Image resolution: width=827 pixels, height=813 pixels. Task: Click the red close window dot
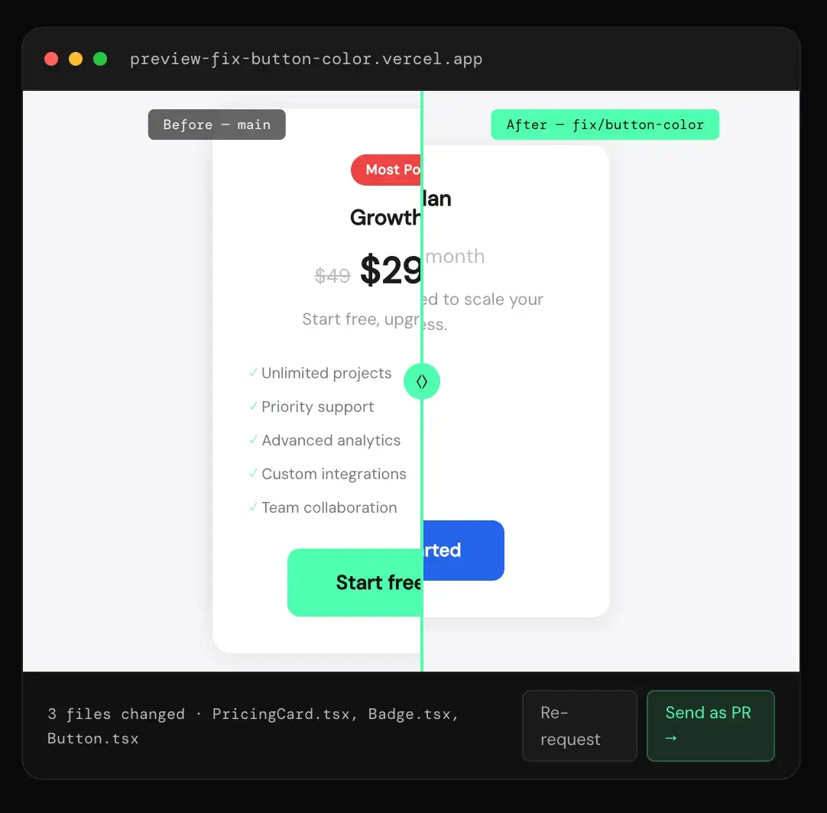click(x=51, y=59)
